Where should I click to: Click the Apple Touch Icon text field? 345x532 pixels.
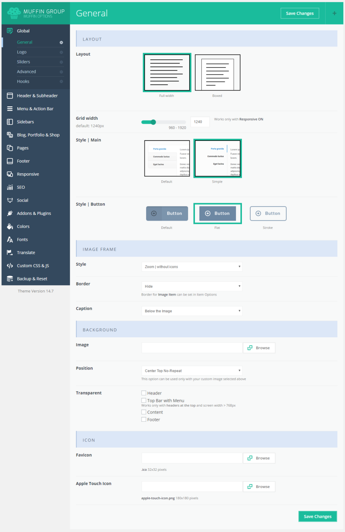click(192, 487)
